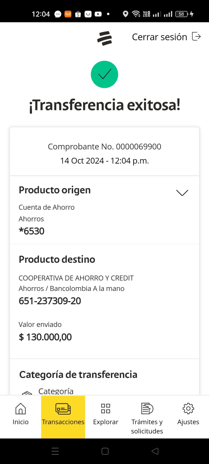Tap the Trámites y solicitudes document icon
The width and height of the screenshot is (209, 464).
147,409
